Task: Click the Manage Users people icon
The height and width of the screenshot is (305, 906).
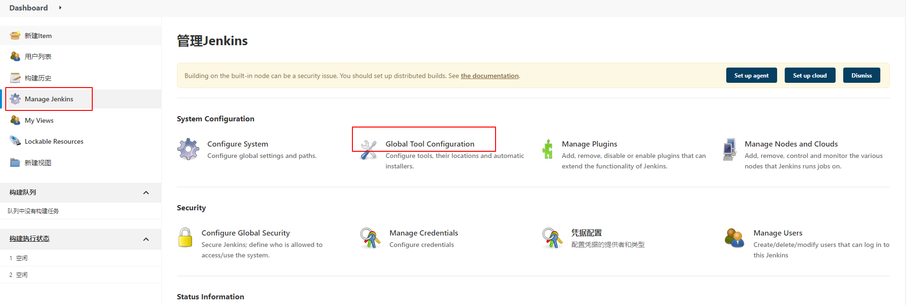Action: click(735, 238)
